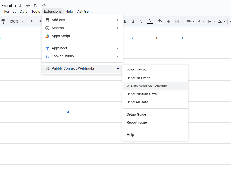
Task: Open the 100% zoom dropdown
Action: pos(17,21)
